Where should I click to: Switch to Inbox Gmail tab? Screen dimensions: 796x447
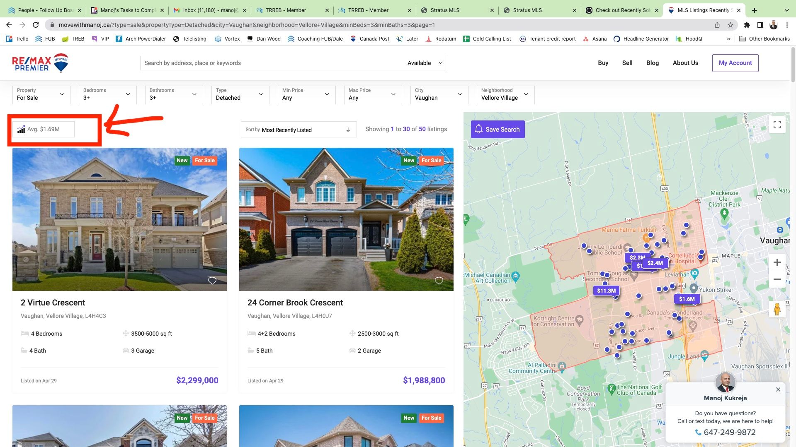206,10
